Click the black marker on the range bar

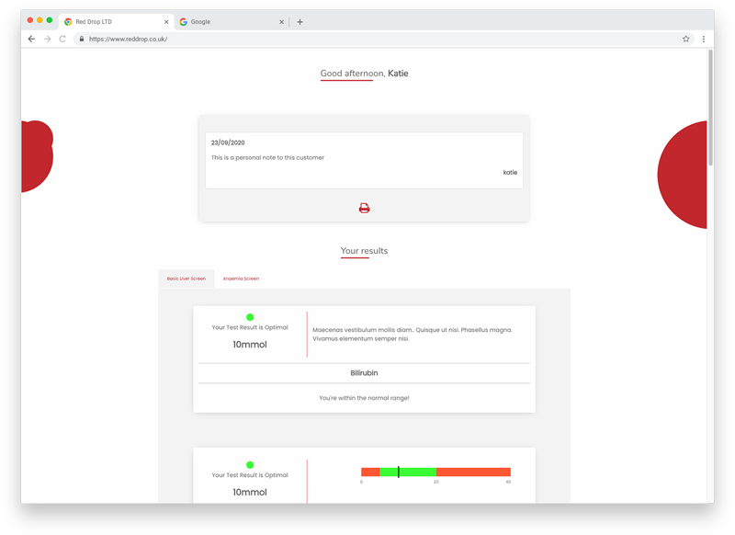click(399, 472)
